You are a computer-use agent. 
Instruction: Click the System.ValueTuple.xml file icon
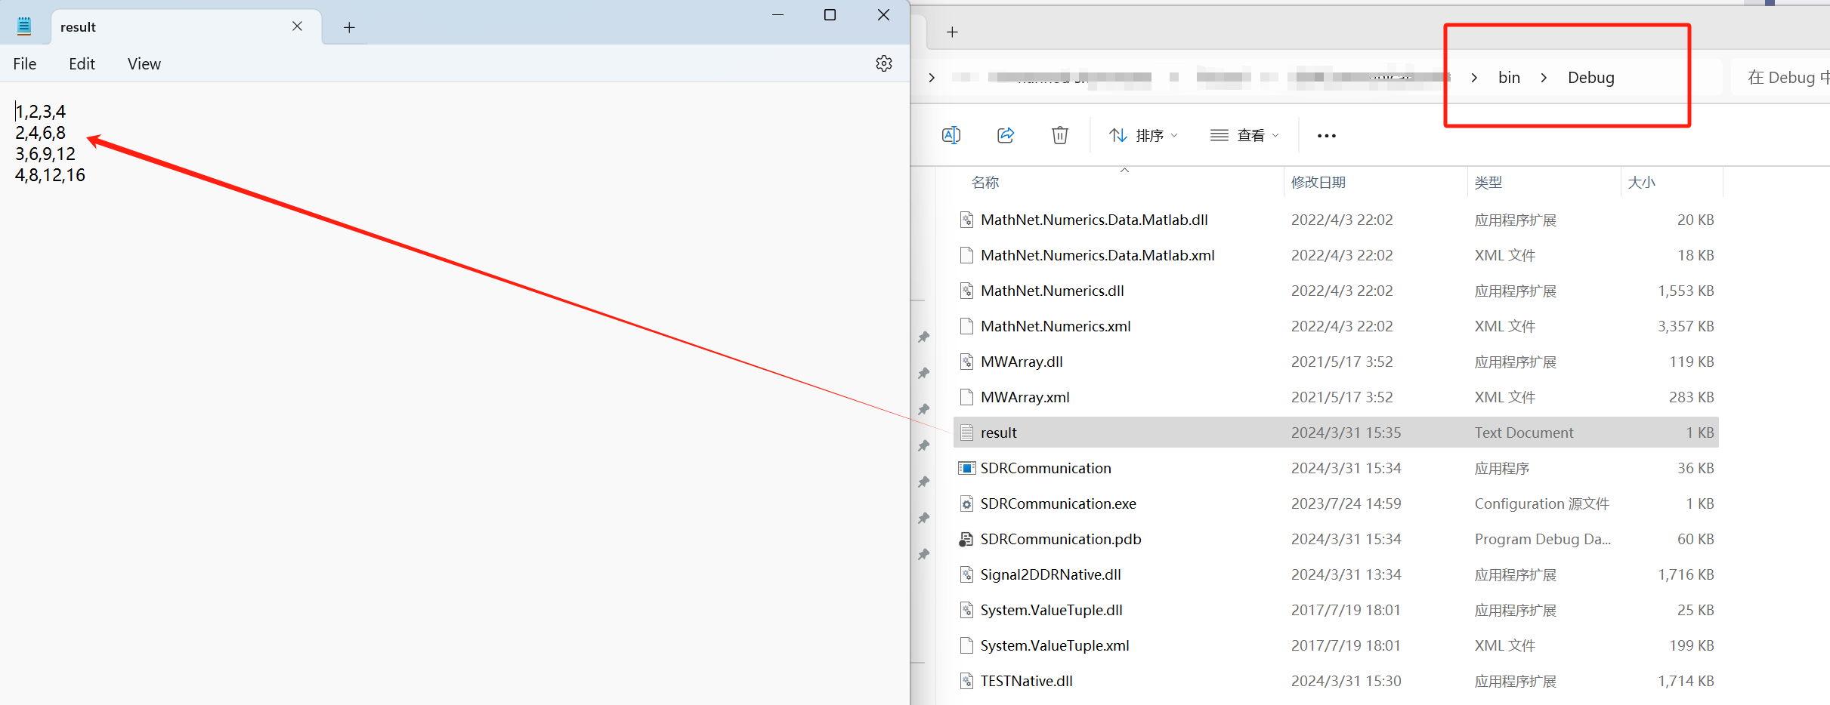(x=966, y=645)
